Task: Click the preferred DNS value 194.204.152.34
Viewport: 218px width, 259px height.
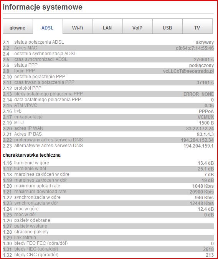Action: tap(197, 140)
